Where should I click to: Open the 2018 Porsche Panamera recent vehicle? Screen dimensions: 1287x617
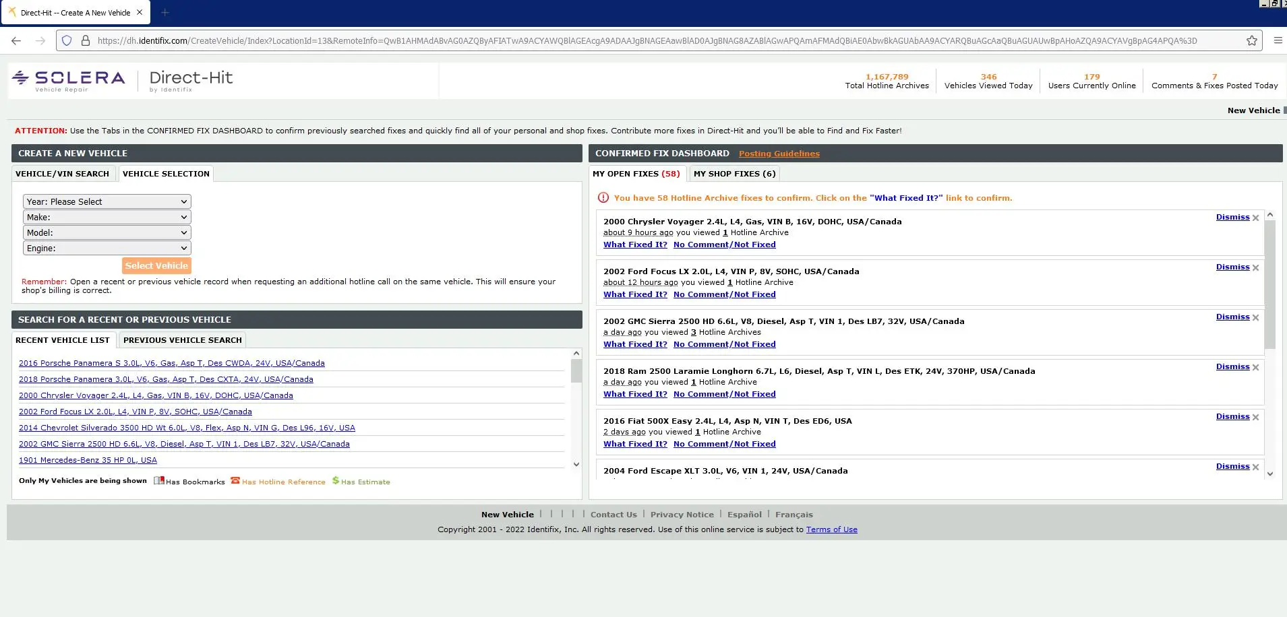click(166, 379)
